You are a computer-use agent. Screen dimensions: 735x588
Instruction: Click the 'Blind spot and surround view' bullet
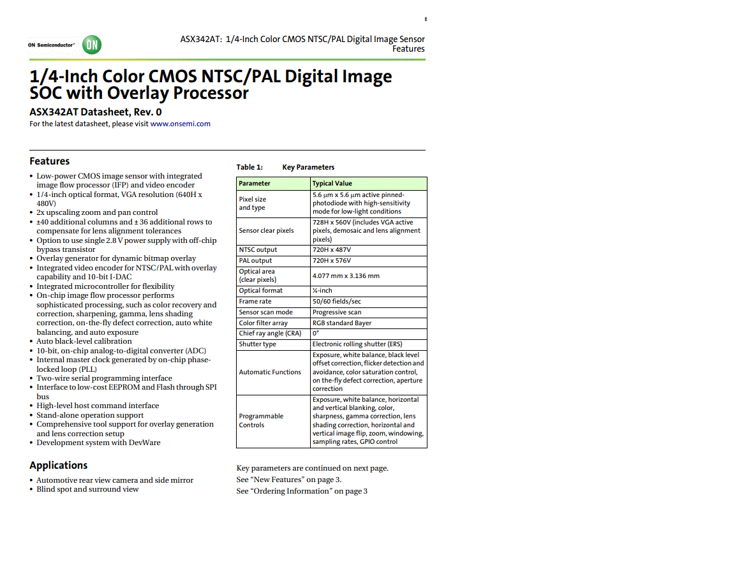pos(87,489)
